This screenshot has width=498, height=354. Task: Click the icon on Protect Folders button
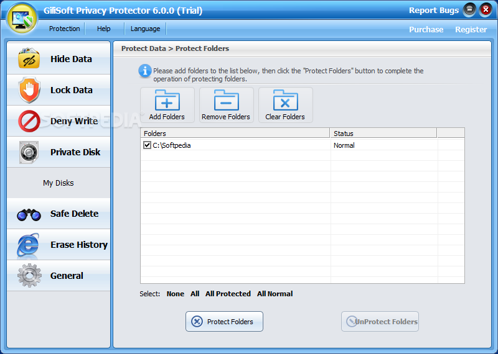197,321
